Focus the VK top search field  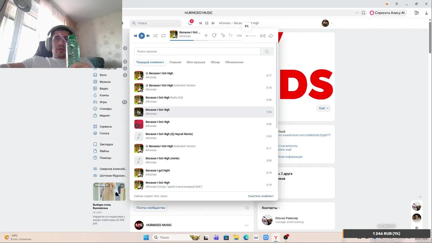[156, 23]
